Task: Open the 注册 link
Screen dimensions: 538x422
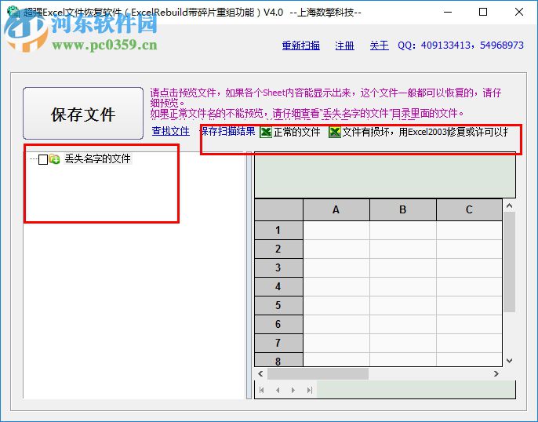Action: pos(344,45)
